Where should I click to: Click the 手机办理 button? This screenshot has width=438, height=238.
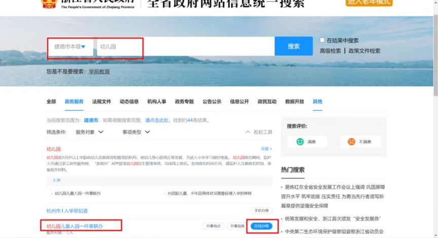(x=261, y=211)
